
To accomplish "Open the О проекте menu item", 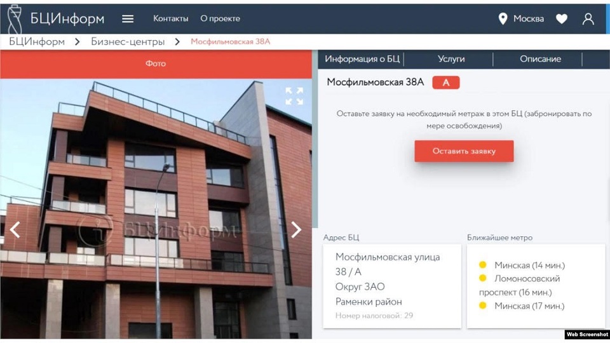I will coord(220,18).
